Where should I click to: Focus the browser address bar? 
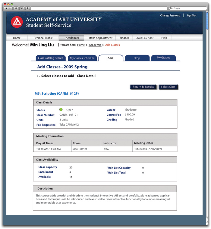tap(99, 8)
